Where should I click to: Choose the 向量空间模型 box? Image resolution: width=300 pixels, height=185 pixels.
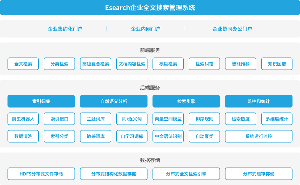(168, 119)
